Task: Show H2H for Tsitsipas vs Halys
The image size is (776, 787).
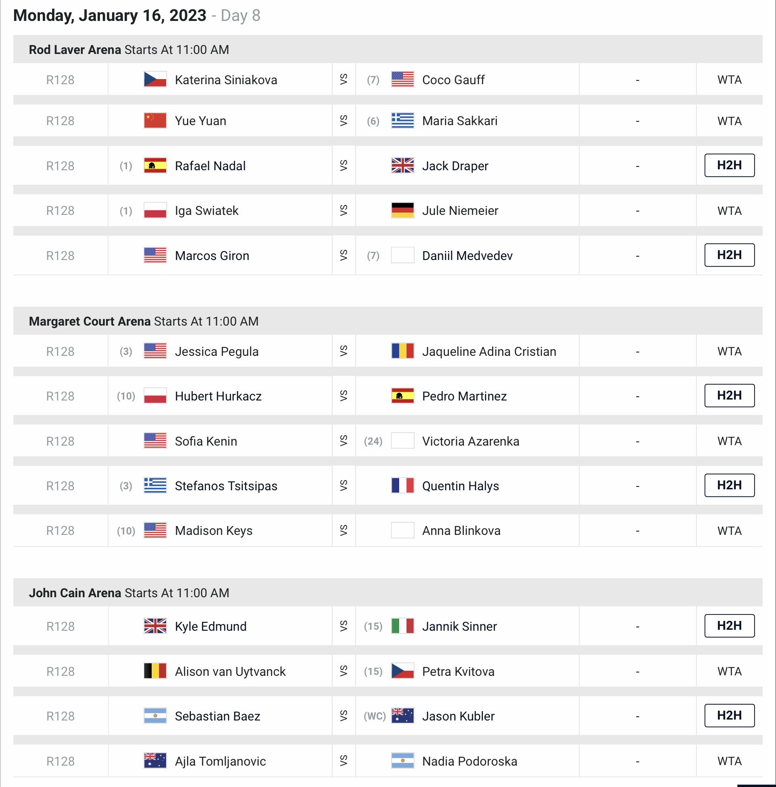Action: click(729, 485)
